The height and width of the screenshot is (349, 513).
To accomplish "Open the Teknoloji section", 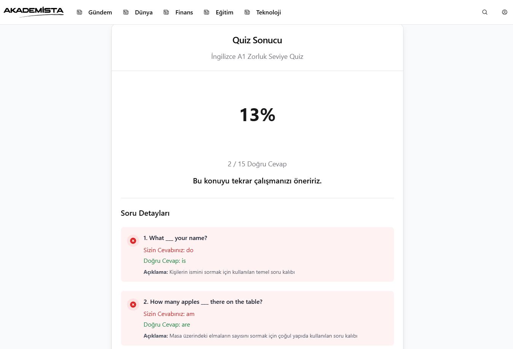I will (268, 13).
